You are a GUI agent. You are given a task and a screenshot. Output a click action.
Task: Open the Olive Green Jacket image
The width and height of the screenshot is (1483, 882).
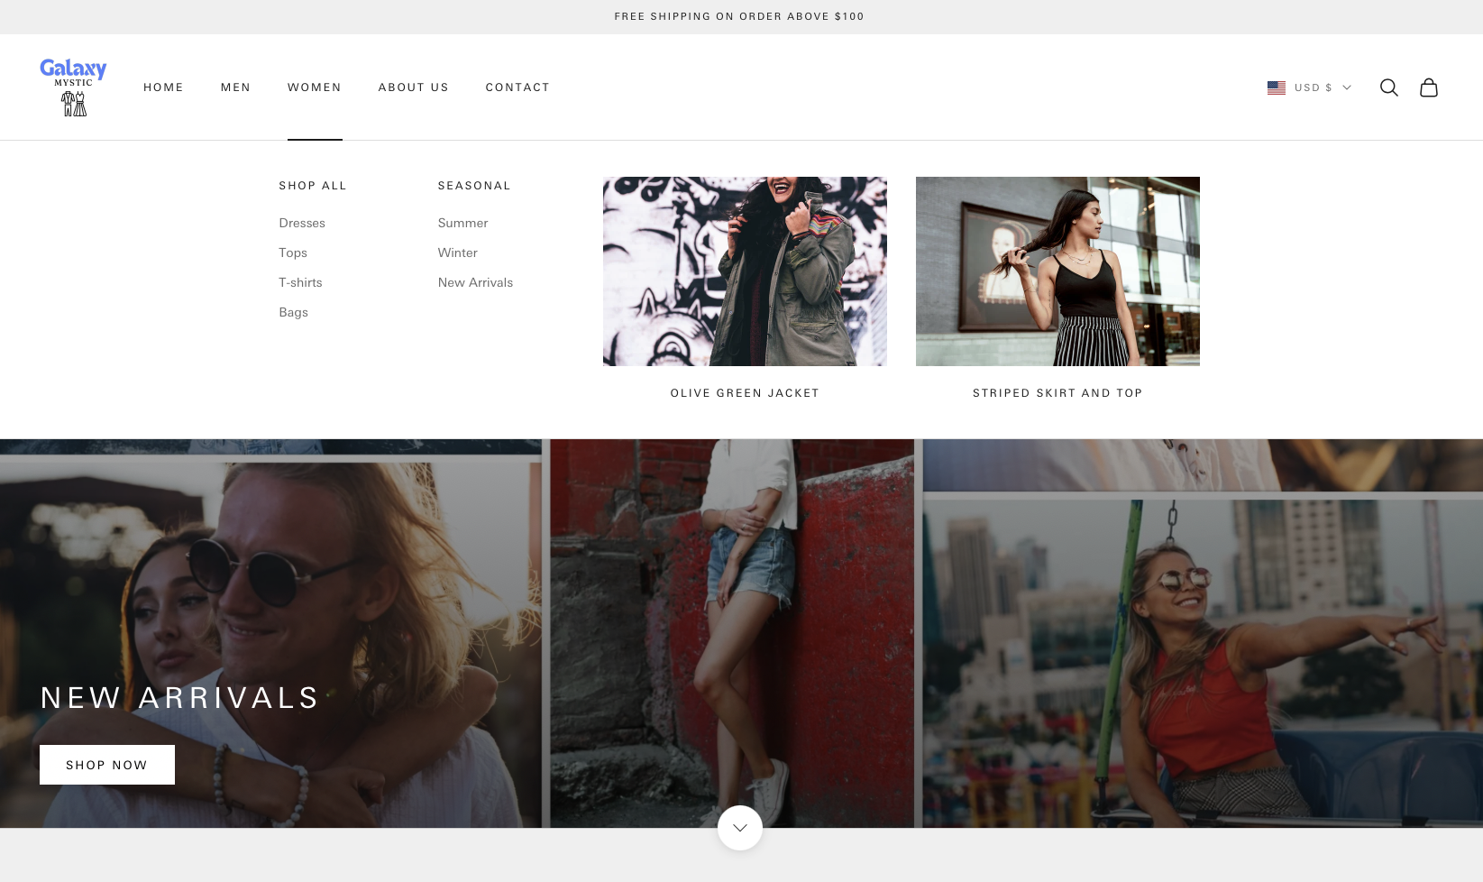click(745, 271)
